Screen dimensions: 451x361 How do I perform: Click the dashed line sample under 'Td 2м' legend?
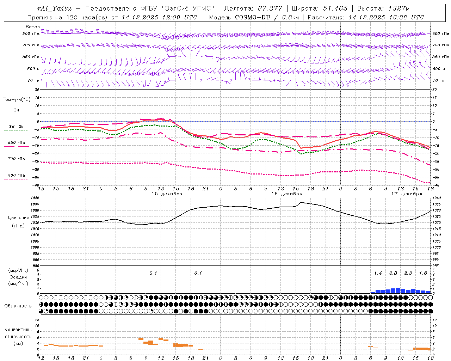click(x=16, y=130)
